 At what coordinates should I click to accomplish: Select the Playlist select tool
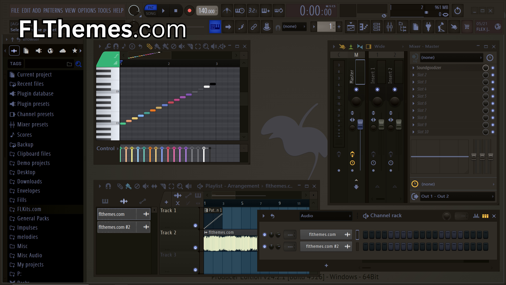[x=171, y=186]
